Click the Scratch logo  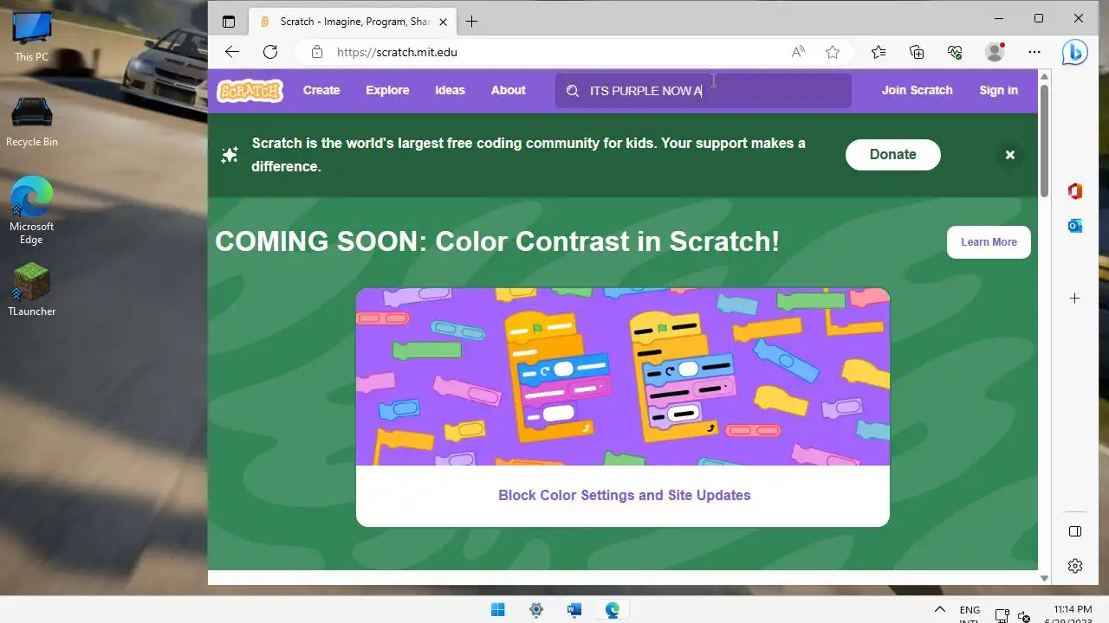(x=250, y=91)
